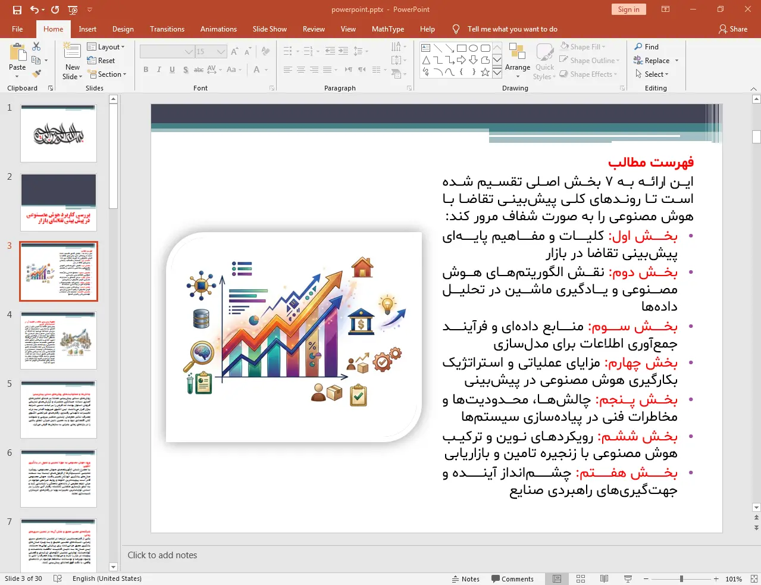This screenshot has height=585, width=761.
Task: Select slide 5 thumbnail
Action: [58, 409]
